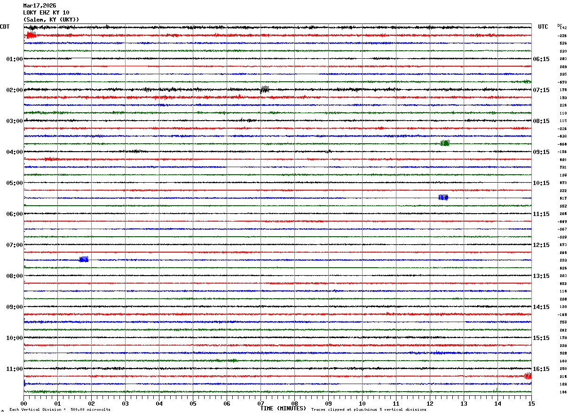Click the 14:15 UTC time label

click(541, 307)
